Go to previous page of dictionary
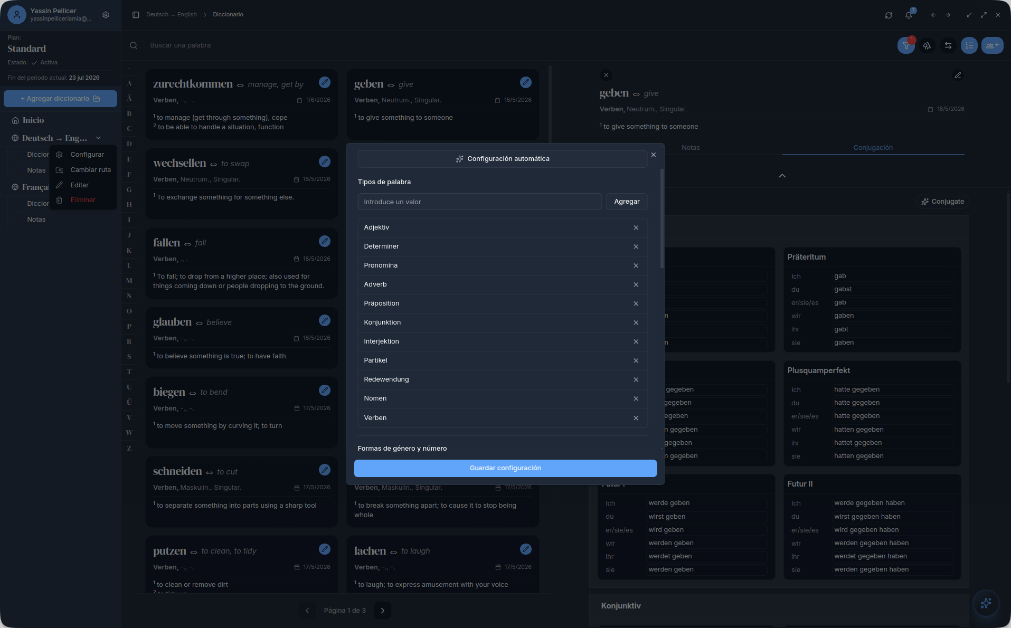The width and height of the screenshot is (1011, 628). point(307,611)
